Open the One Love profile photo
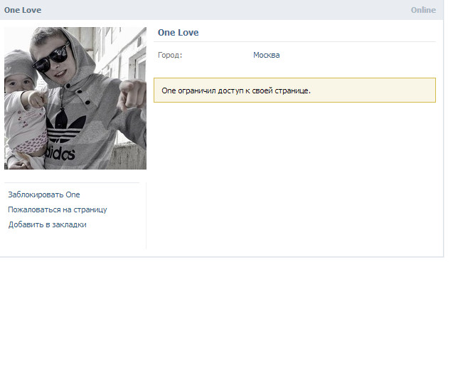453x384 pixels. 75,98
